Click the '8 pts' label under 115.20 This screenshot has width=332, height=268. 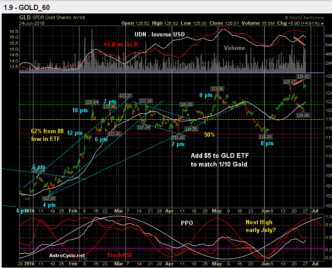267,144
